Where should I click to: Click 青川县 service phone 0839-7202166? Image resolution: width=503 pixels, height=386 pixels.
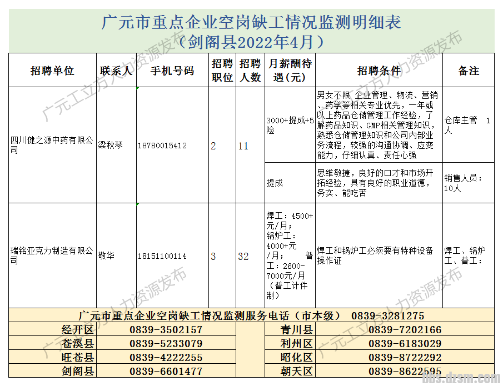405,330
